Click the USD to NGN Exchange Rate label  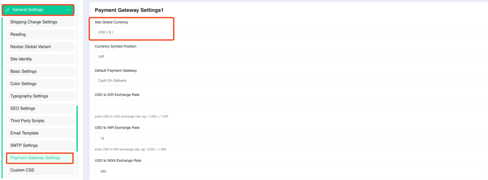tap(118, 160)
